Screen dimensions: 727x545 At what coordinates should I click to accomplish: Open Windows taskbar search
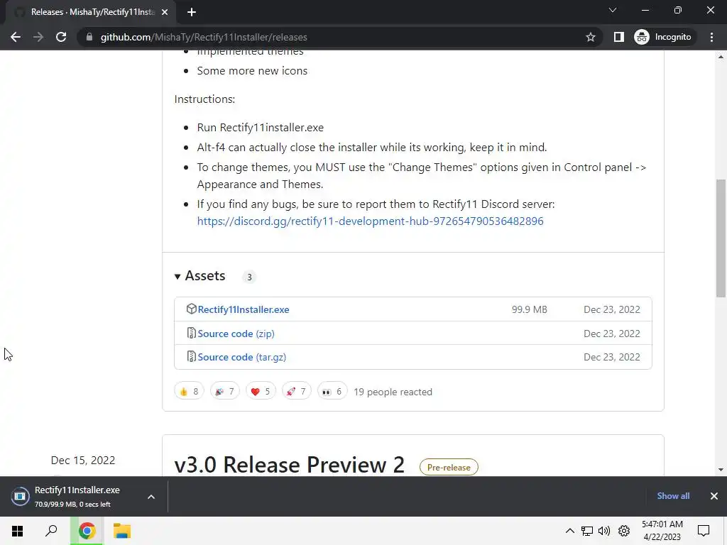click(x=51, y=531)
